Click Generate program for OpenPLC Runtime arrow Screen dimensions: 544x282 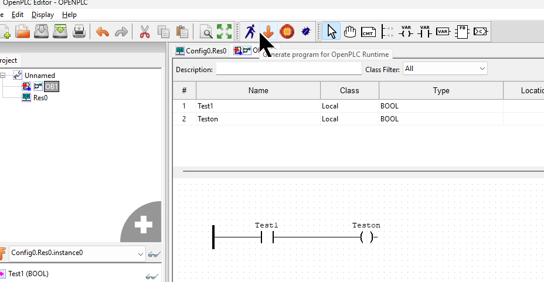click(x=268, y=32)
